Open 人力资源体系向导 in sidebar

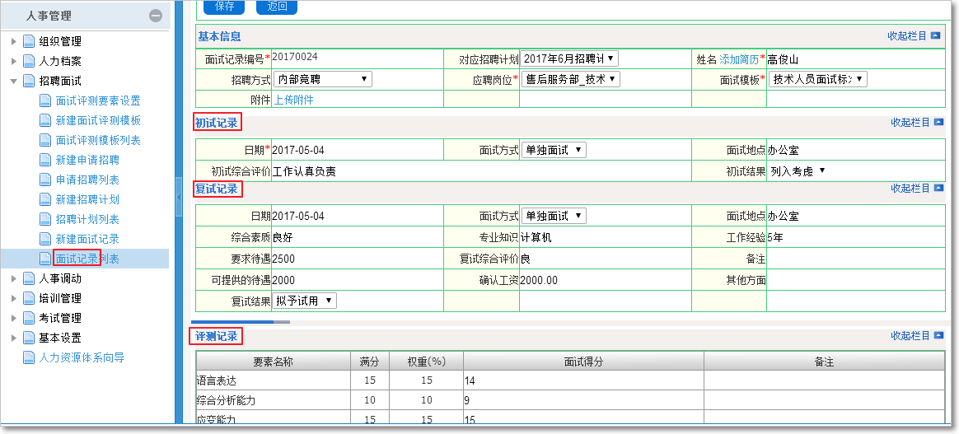pyautogui.click(x=82, y=357)
